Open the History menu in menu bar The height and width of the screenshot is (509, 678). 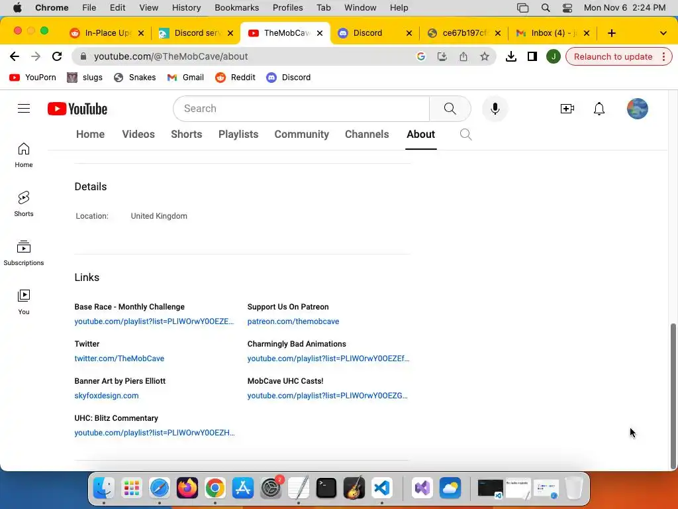coord(186,8)
